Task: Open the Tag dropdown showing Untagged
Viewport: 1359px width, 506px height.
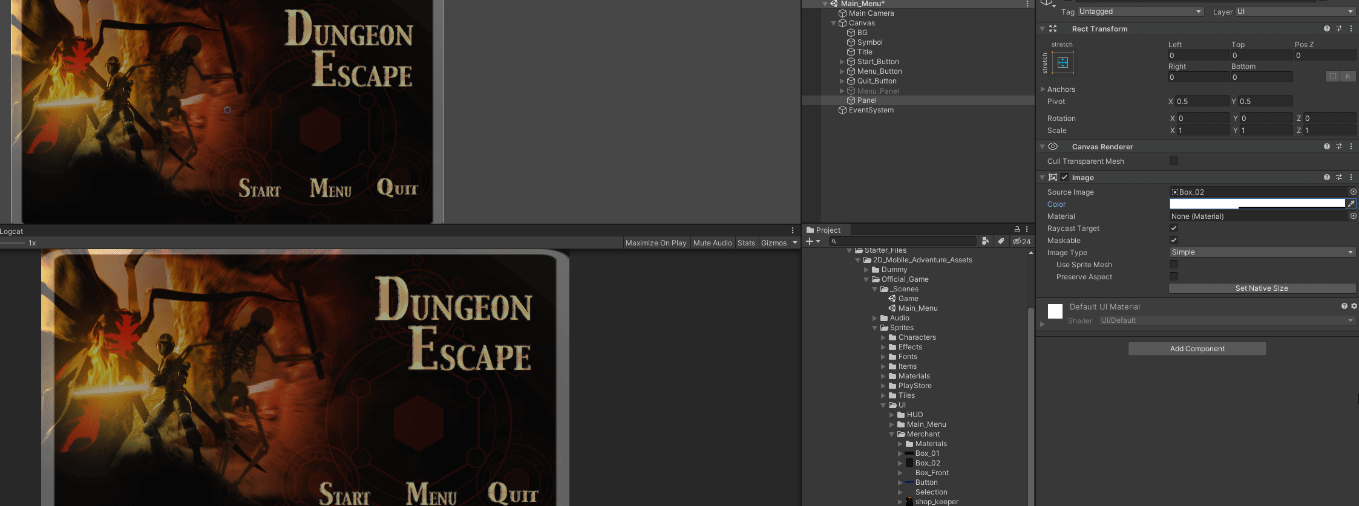Action: click(1140, 11)
